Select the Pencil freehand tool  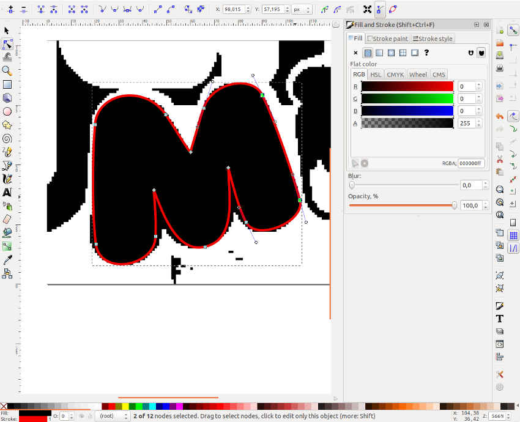tap(7, 152)
